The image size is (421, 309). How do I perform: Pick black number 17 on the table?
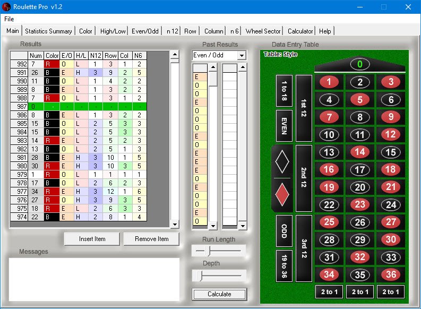point(360,169)
